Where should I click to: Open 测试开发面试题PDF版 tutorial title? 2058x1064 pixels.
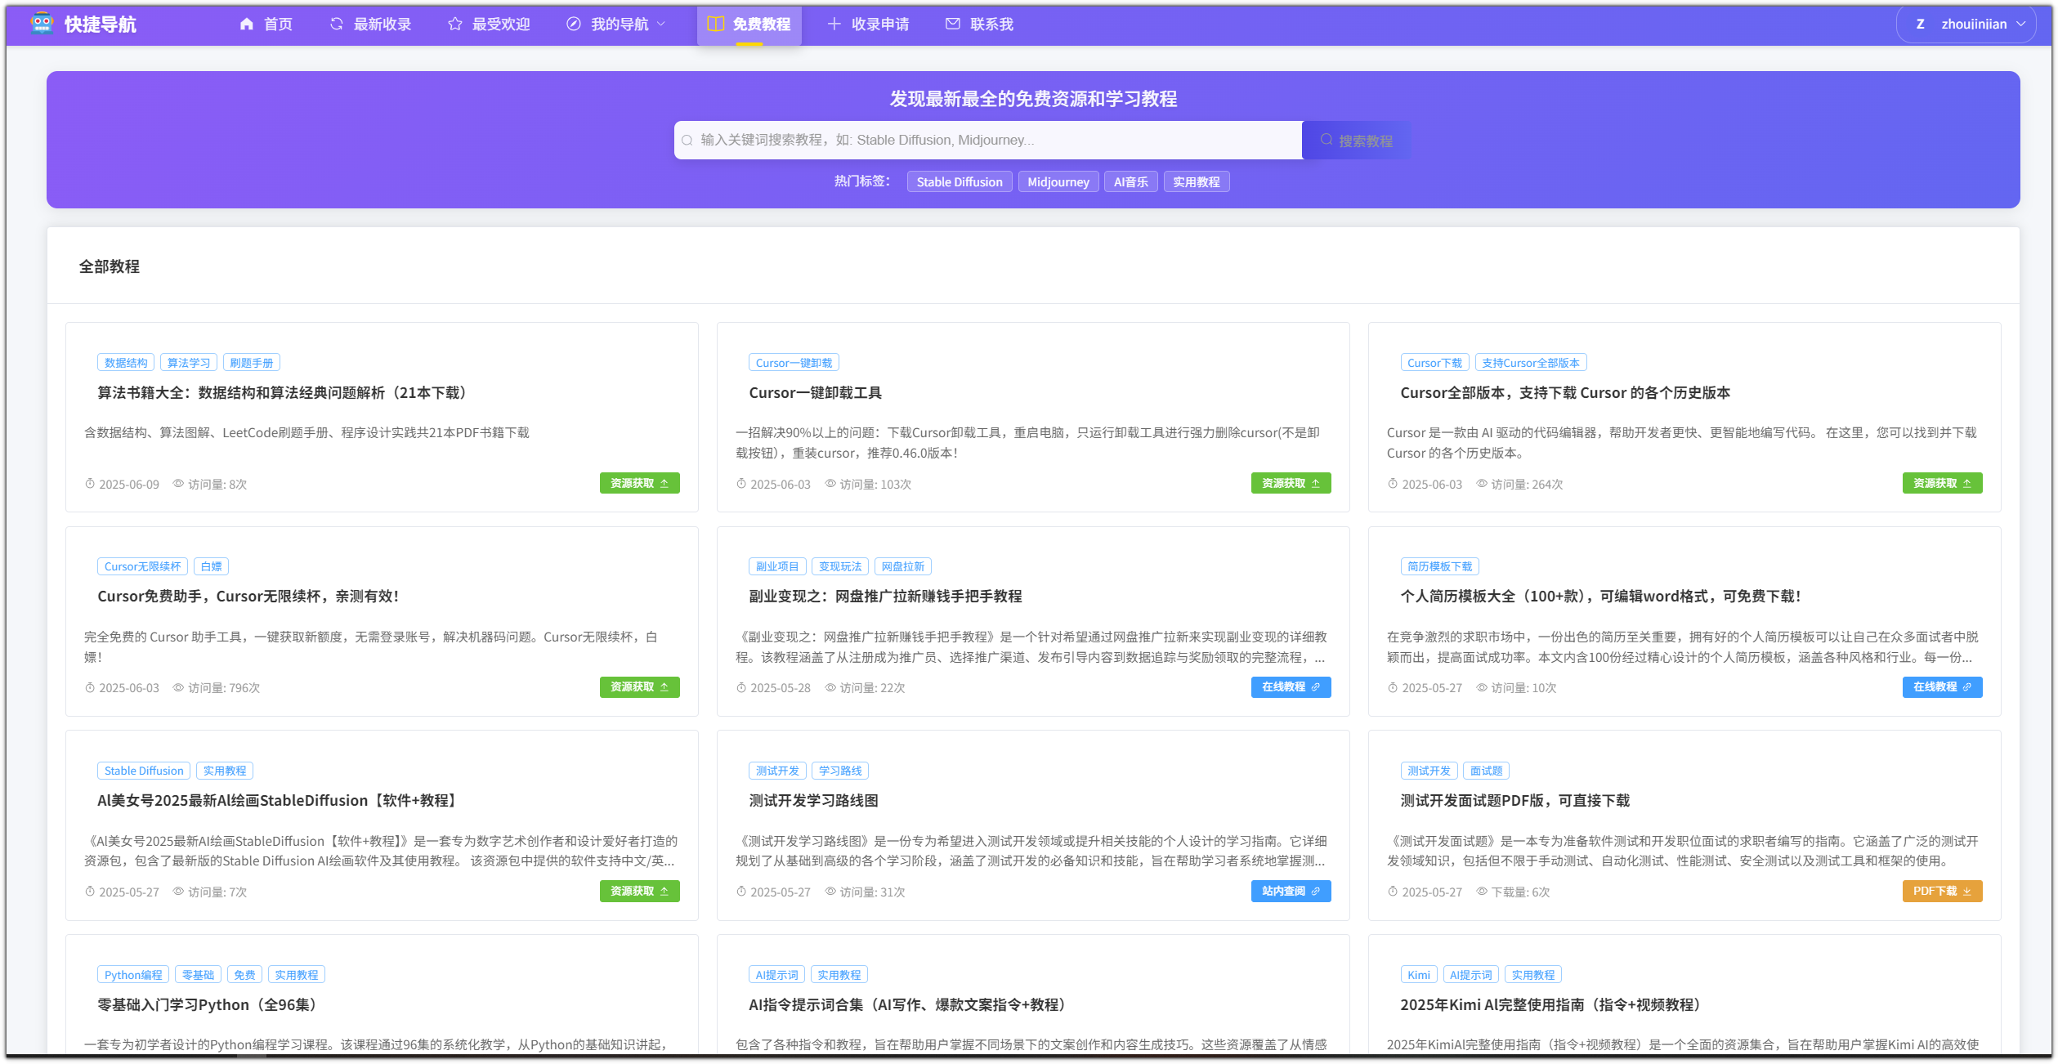1514,801
